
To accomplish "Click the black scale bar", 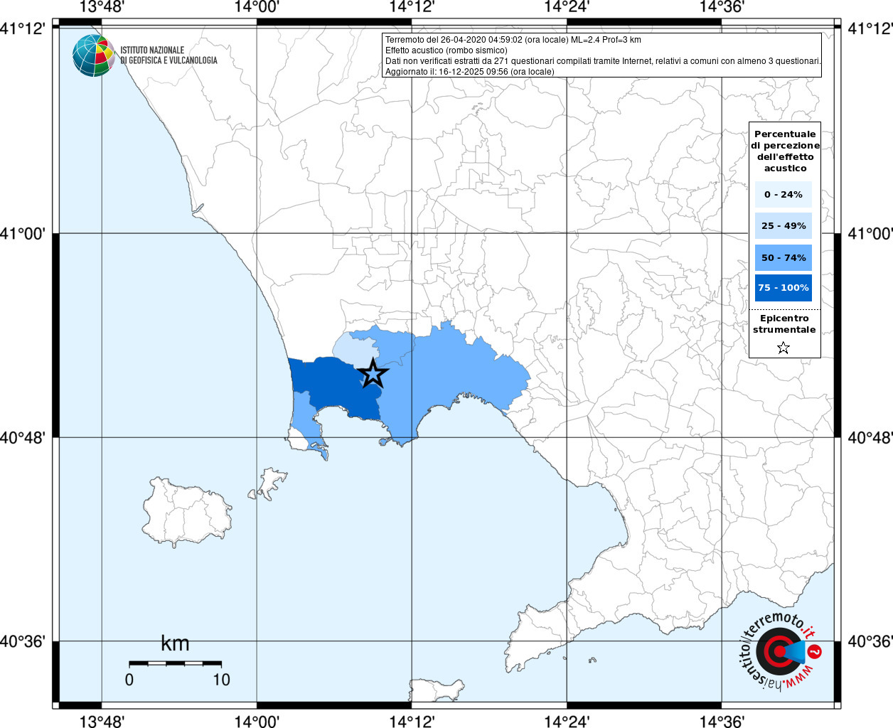I will coord(175,663).
